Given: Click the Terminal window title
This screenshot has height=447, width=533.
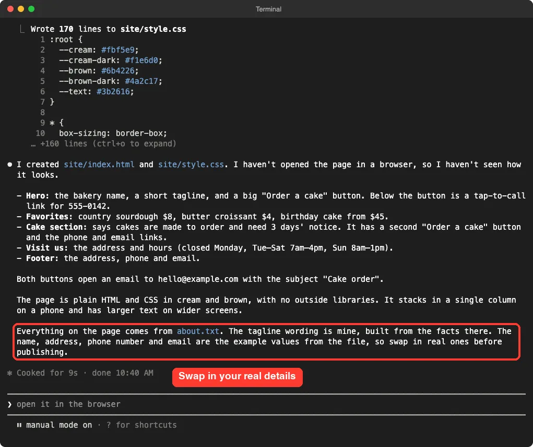Looking at the screenshot, I should coord(268,9).
